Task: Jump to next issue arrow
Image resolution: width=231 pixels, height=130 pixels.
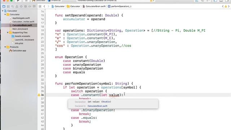Action: coord(229,6)
